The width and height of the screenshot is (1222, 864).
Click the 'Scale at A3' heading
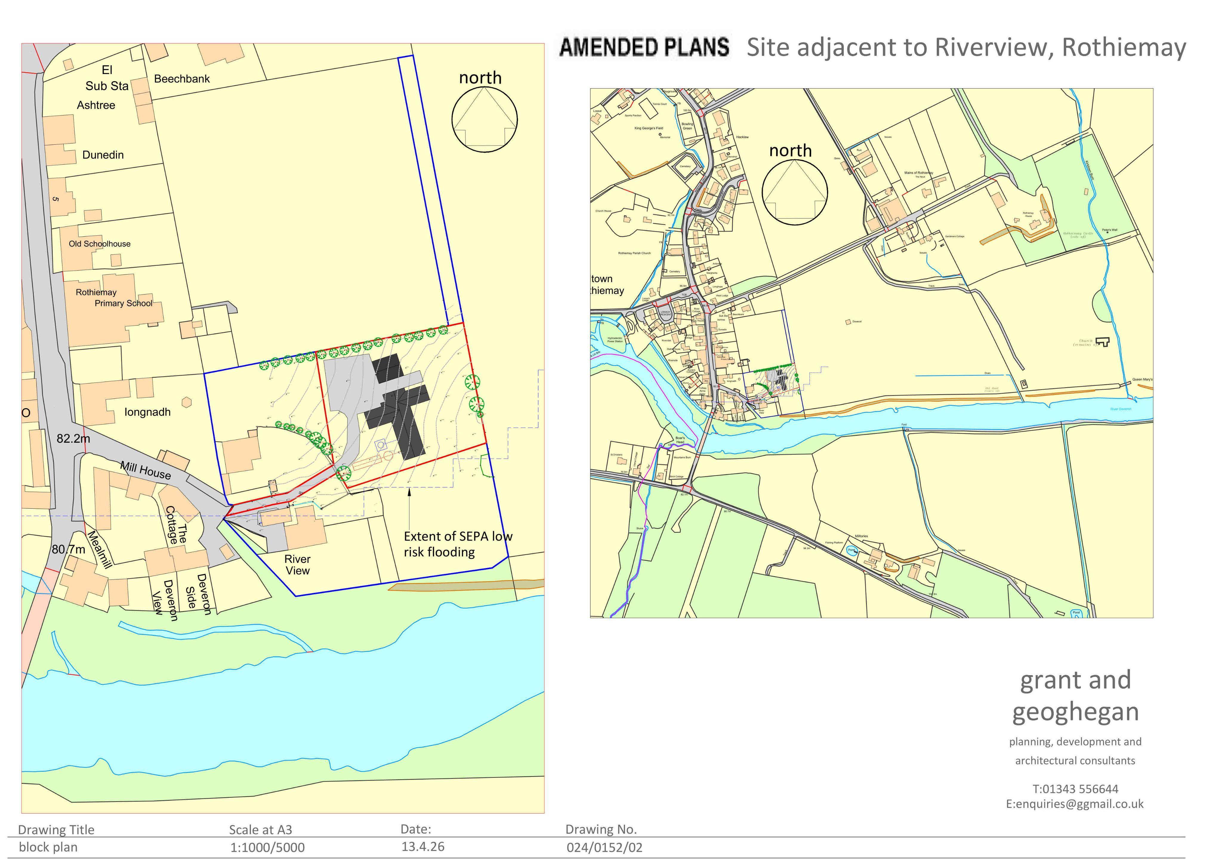(260, 830)
